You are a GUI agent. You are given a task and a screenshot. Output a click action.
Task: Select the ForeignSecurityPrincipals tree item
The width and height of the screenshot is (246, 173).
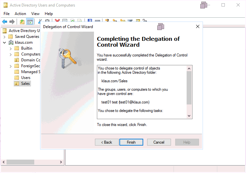(x=31, y=66)
